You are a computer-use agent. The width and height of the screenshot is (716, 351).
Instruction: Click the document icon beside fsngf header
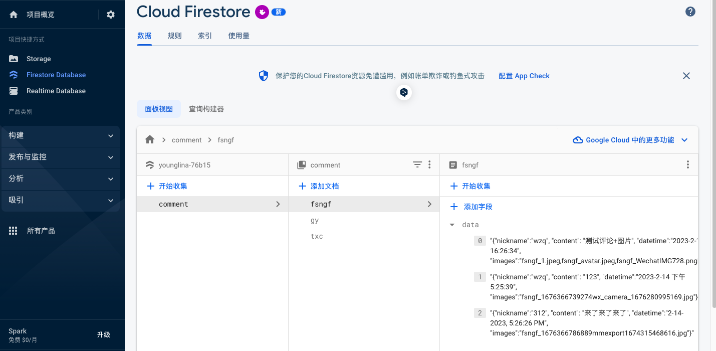[x=453, y=164]
